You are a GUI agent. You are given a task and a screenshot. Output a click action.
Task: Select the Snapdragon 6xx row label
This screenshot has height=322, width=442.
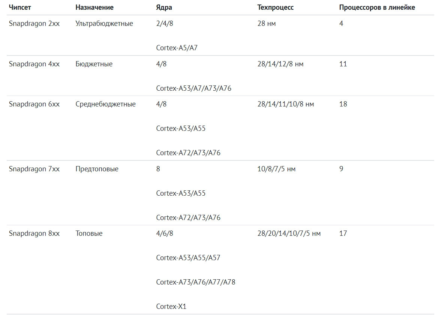(34, 104)
